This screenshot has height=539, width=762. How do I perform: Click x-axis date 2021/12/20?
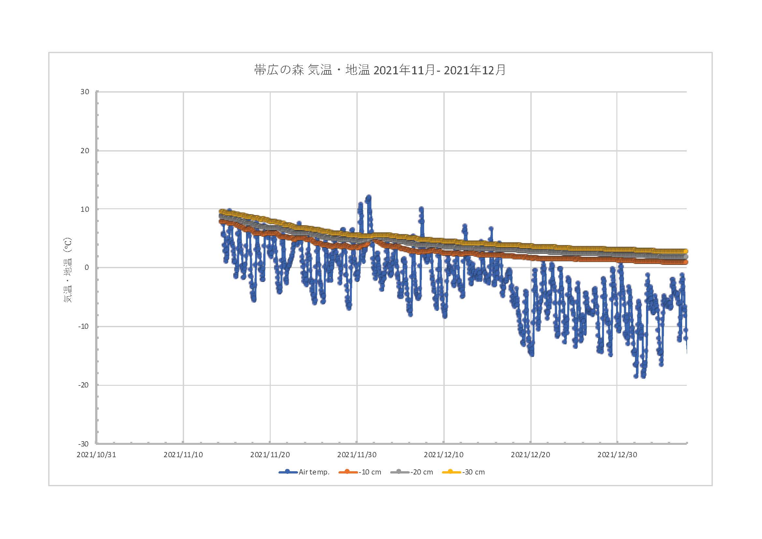[x=530, y=455]
